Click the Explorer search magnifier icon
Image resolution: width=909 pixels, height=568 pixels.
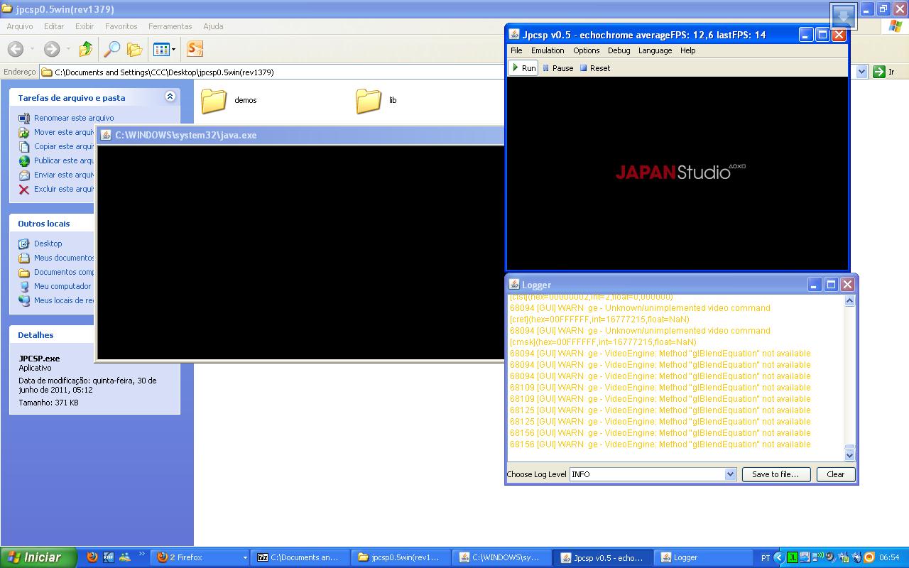coord(111,49)
